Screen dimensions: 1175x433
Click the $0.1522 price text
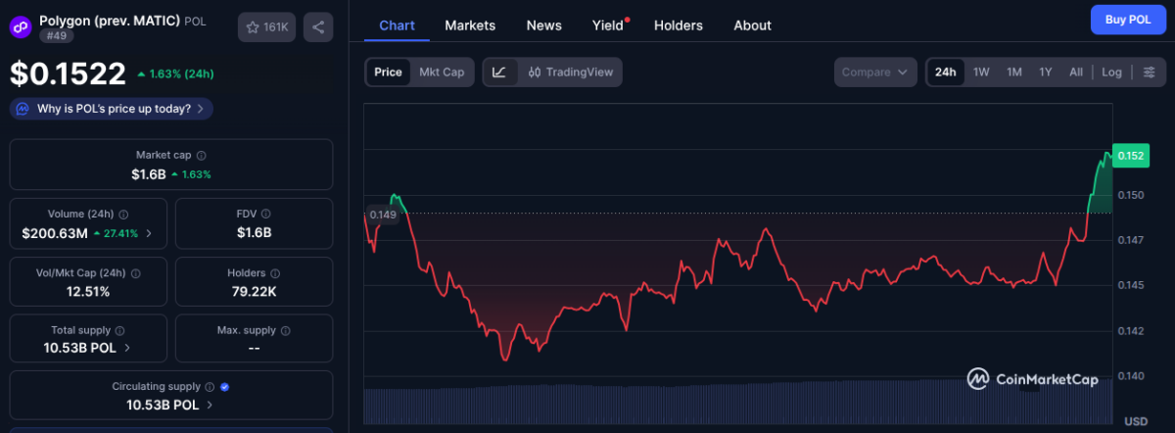click(69, 73)
